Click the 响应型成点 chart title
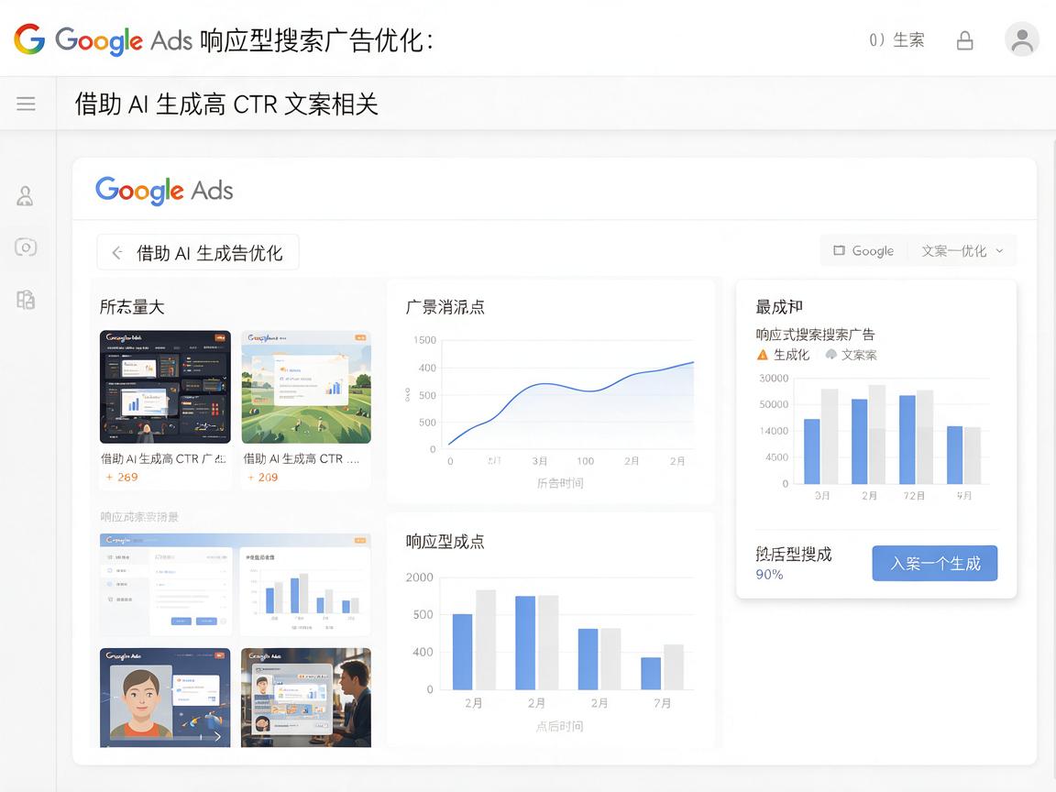This screenshot has width=1056, height=792. pos(445,542)
